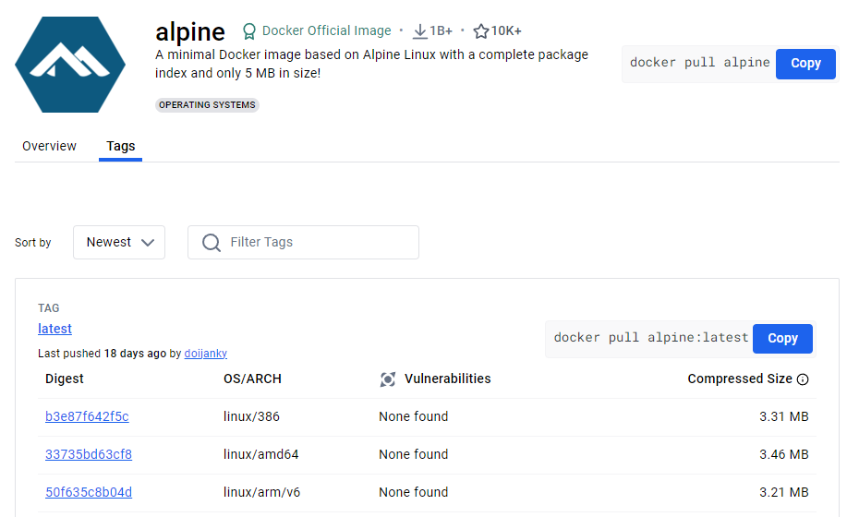This screenshot has height=517, width=847.
Task: Click the Vulnerabilities column header text
Action: 447,379
